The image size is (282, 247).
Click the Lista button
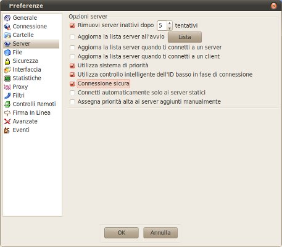pos(185,37)
